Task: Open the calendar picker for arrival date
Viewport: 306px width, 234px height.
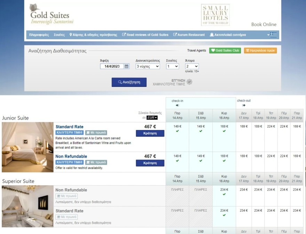Action: (127, 66)
